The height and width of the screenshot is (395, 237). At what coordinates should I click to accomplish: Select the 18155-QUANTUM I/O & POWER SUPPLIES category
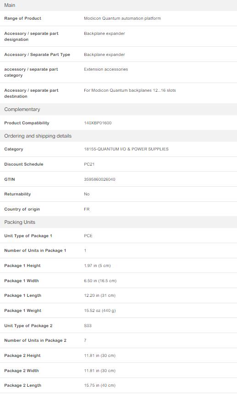point(127,149)
